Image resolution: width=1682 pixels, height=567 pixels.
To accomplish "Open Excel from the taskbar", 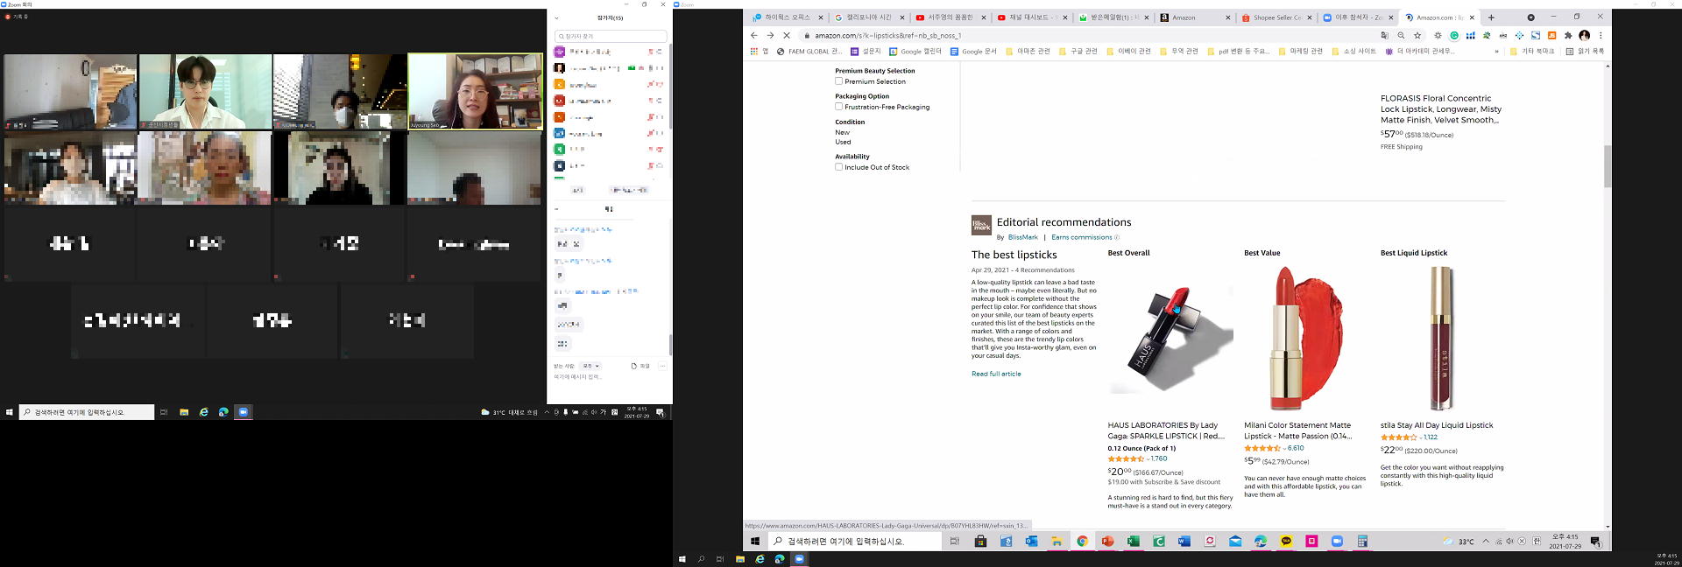I will pos(1133,542).
